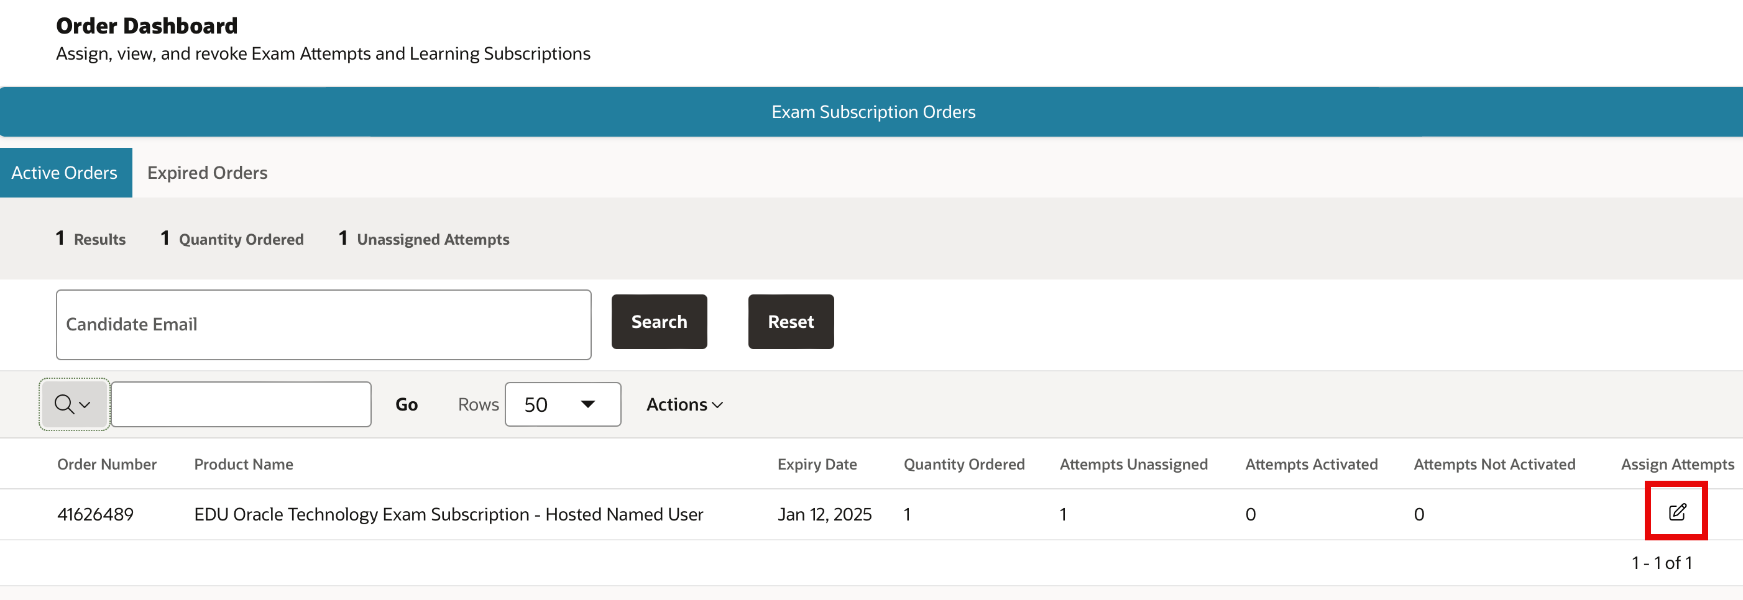Open the magnifier search column selector
The image size is (1743, 600).
pos(73,404)
